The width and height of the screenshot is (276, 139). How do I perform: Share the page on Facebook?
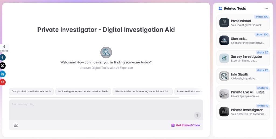(x=2, y=57)
